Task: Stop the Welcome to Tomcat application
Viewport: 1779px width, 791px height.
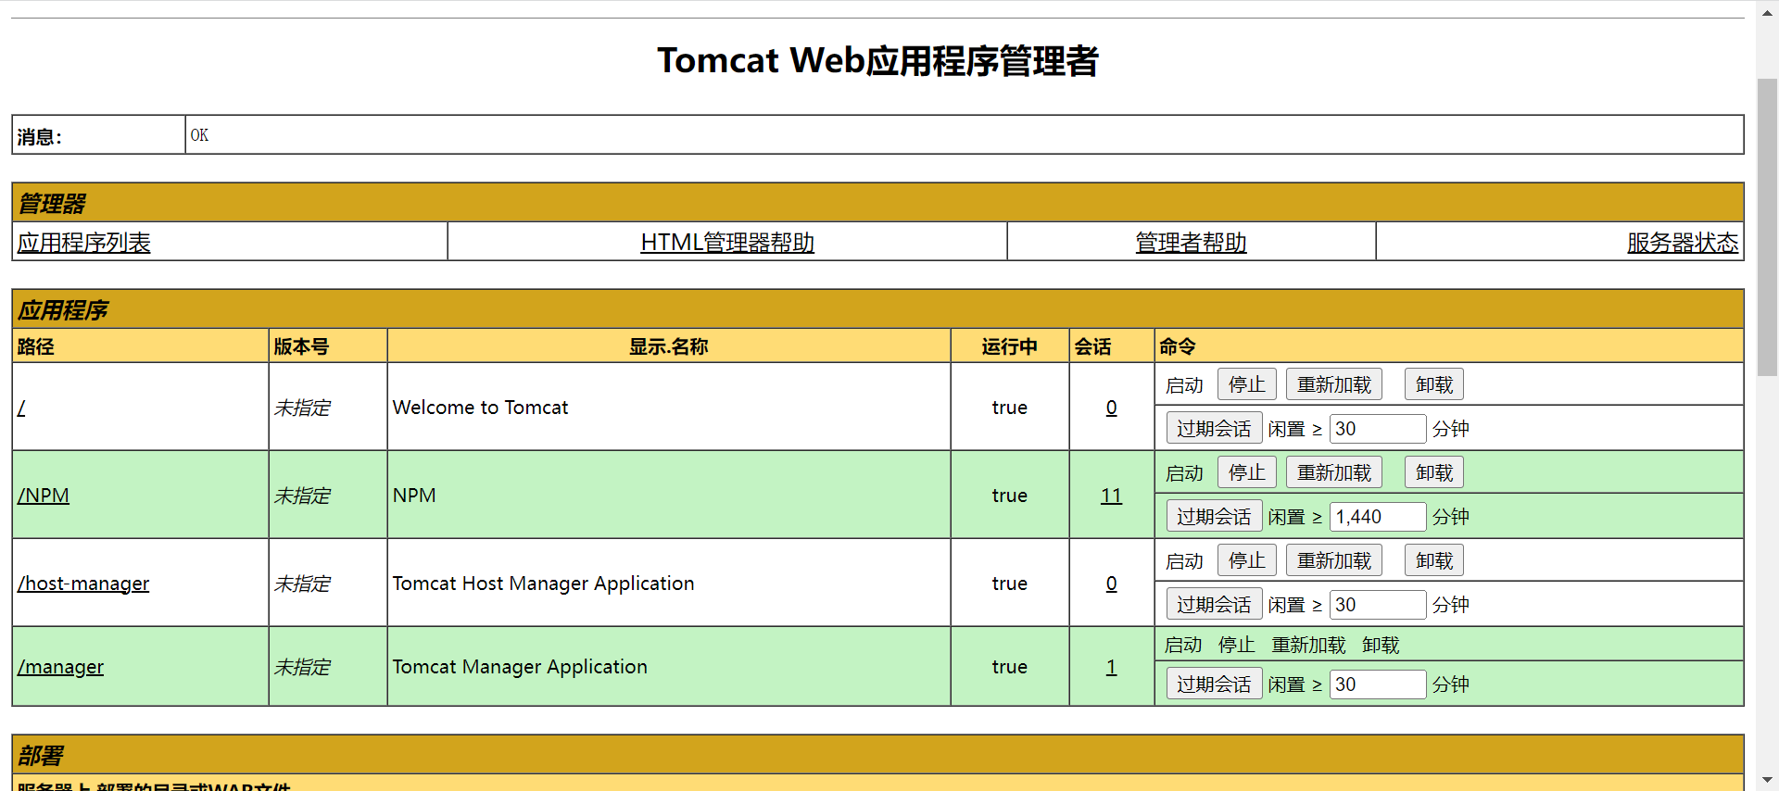Action: (x=1246, y=384)
